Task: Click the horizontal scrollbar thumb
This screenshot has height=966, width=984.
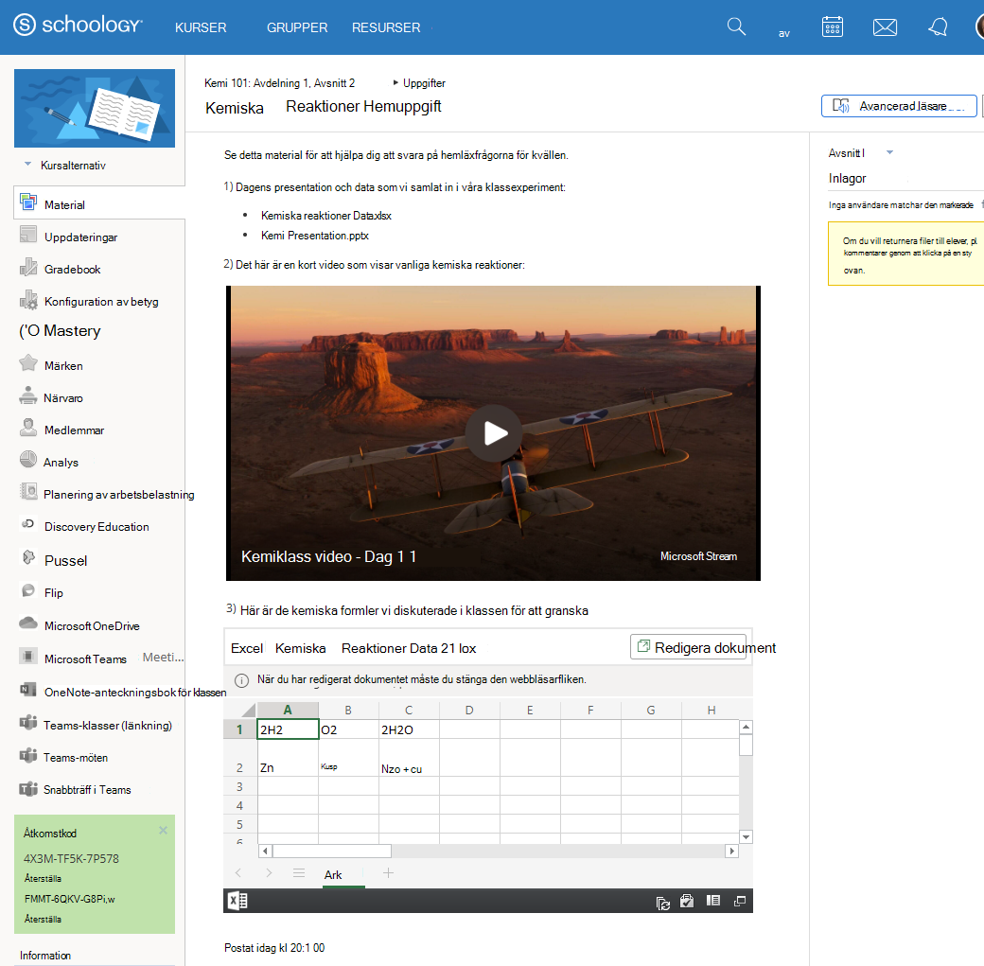Action: (x=332, y=852)
